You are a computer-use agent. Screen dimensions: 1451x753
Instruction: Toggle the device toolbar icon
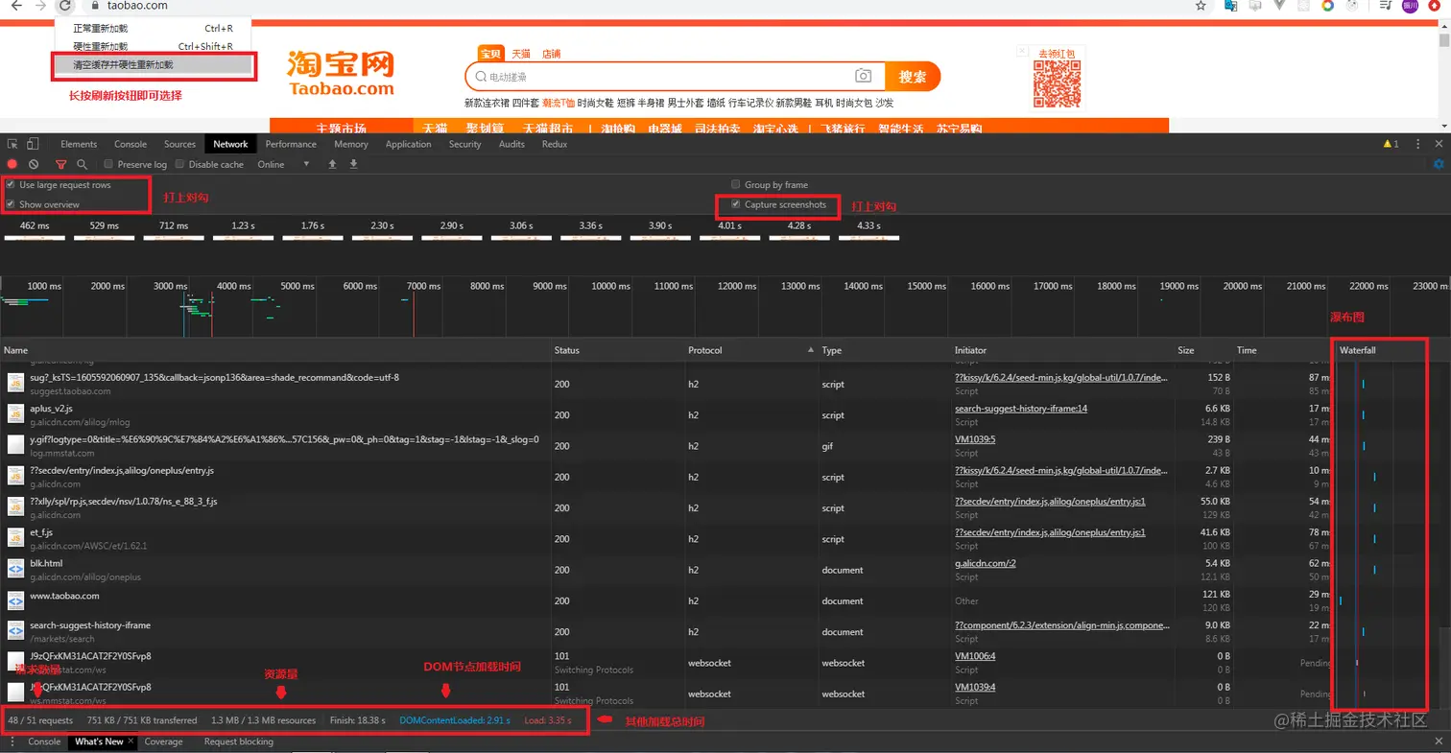pyautogui.click(x=33, y=144)
